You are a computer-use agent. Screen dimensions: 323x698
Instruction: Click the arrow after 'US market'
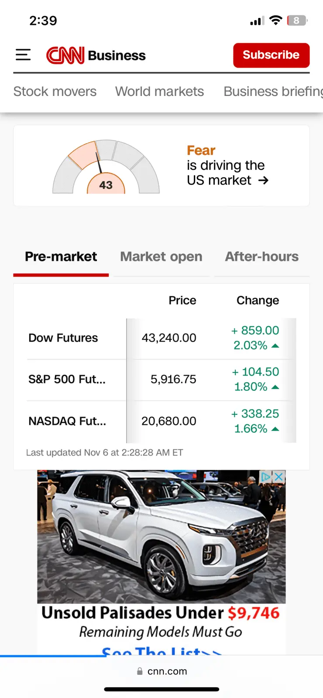263,180
